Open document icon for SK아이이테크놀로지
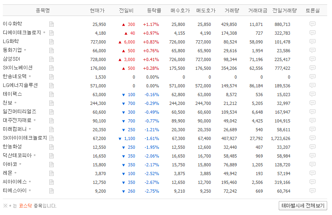The width and height of the screenshot is (332, 215). pos(51,138)
